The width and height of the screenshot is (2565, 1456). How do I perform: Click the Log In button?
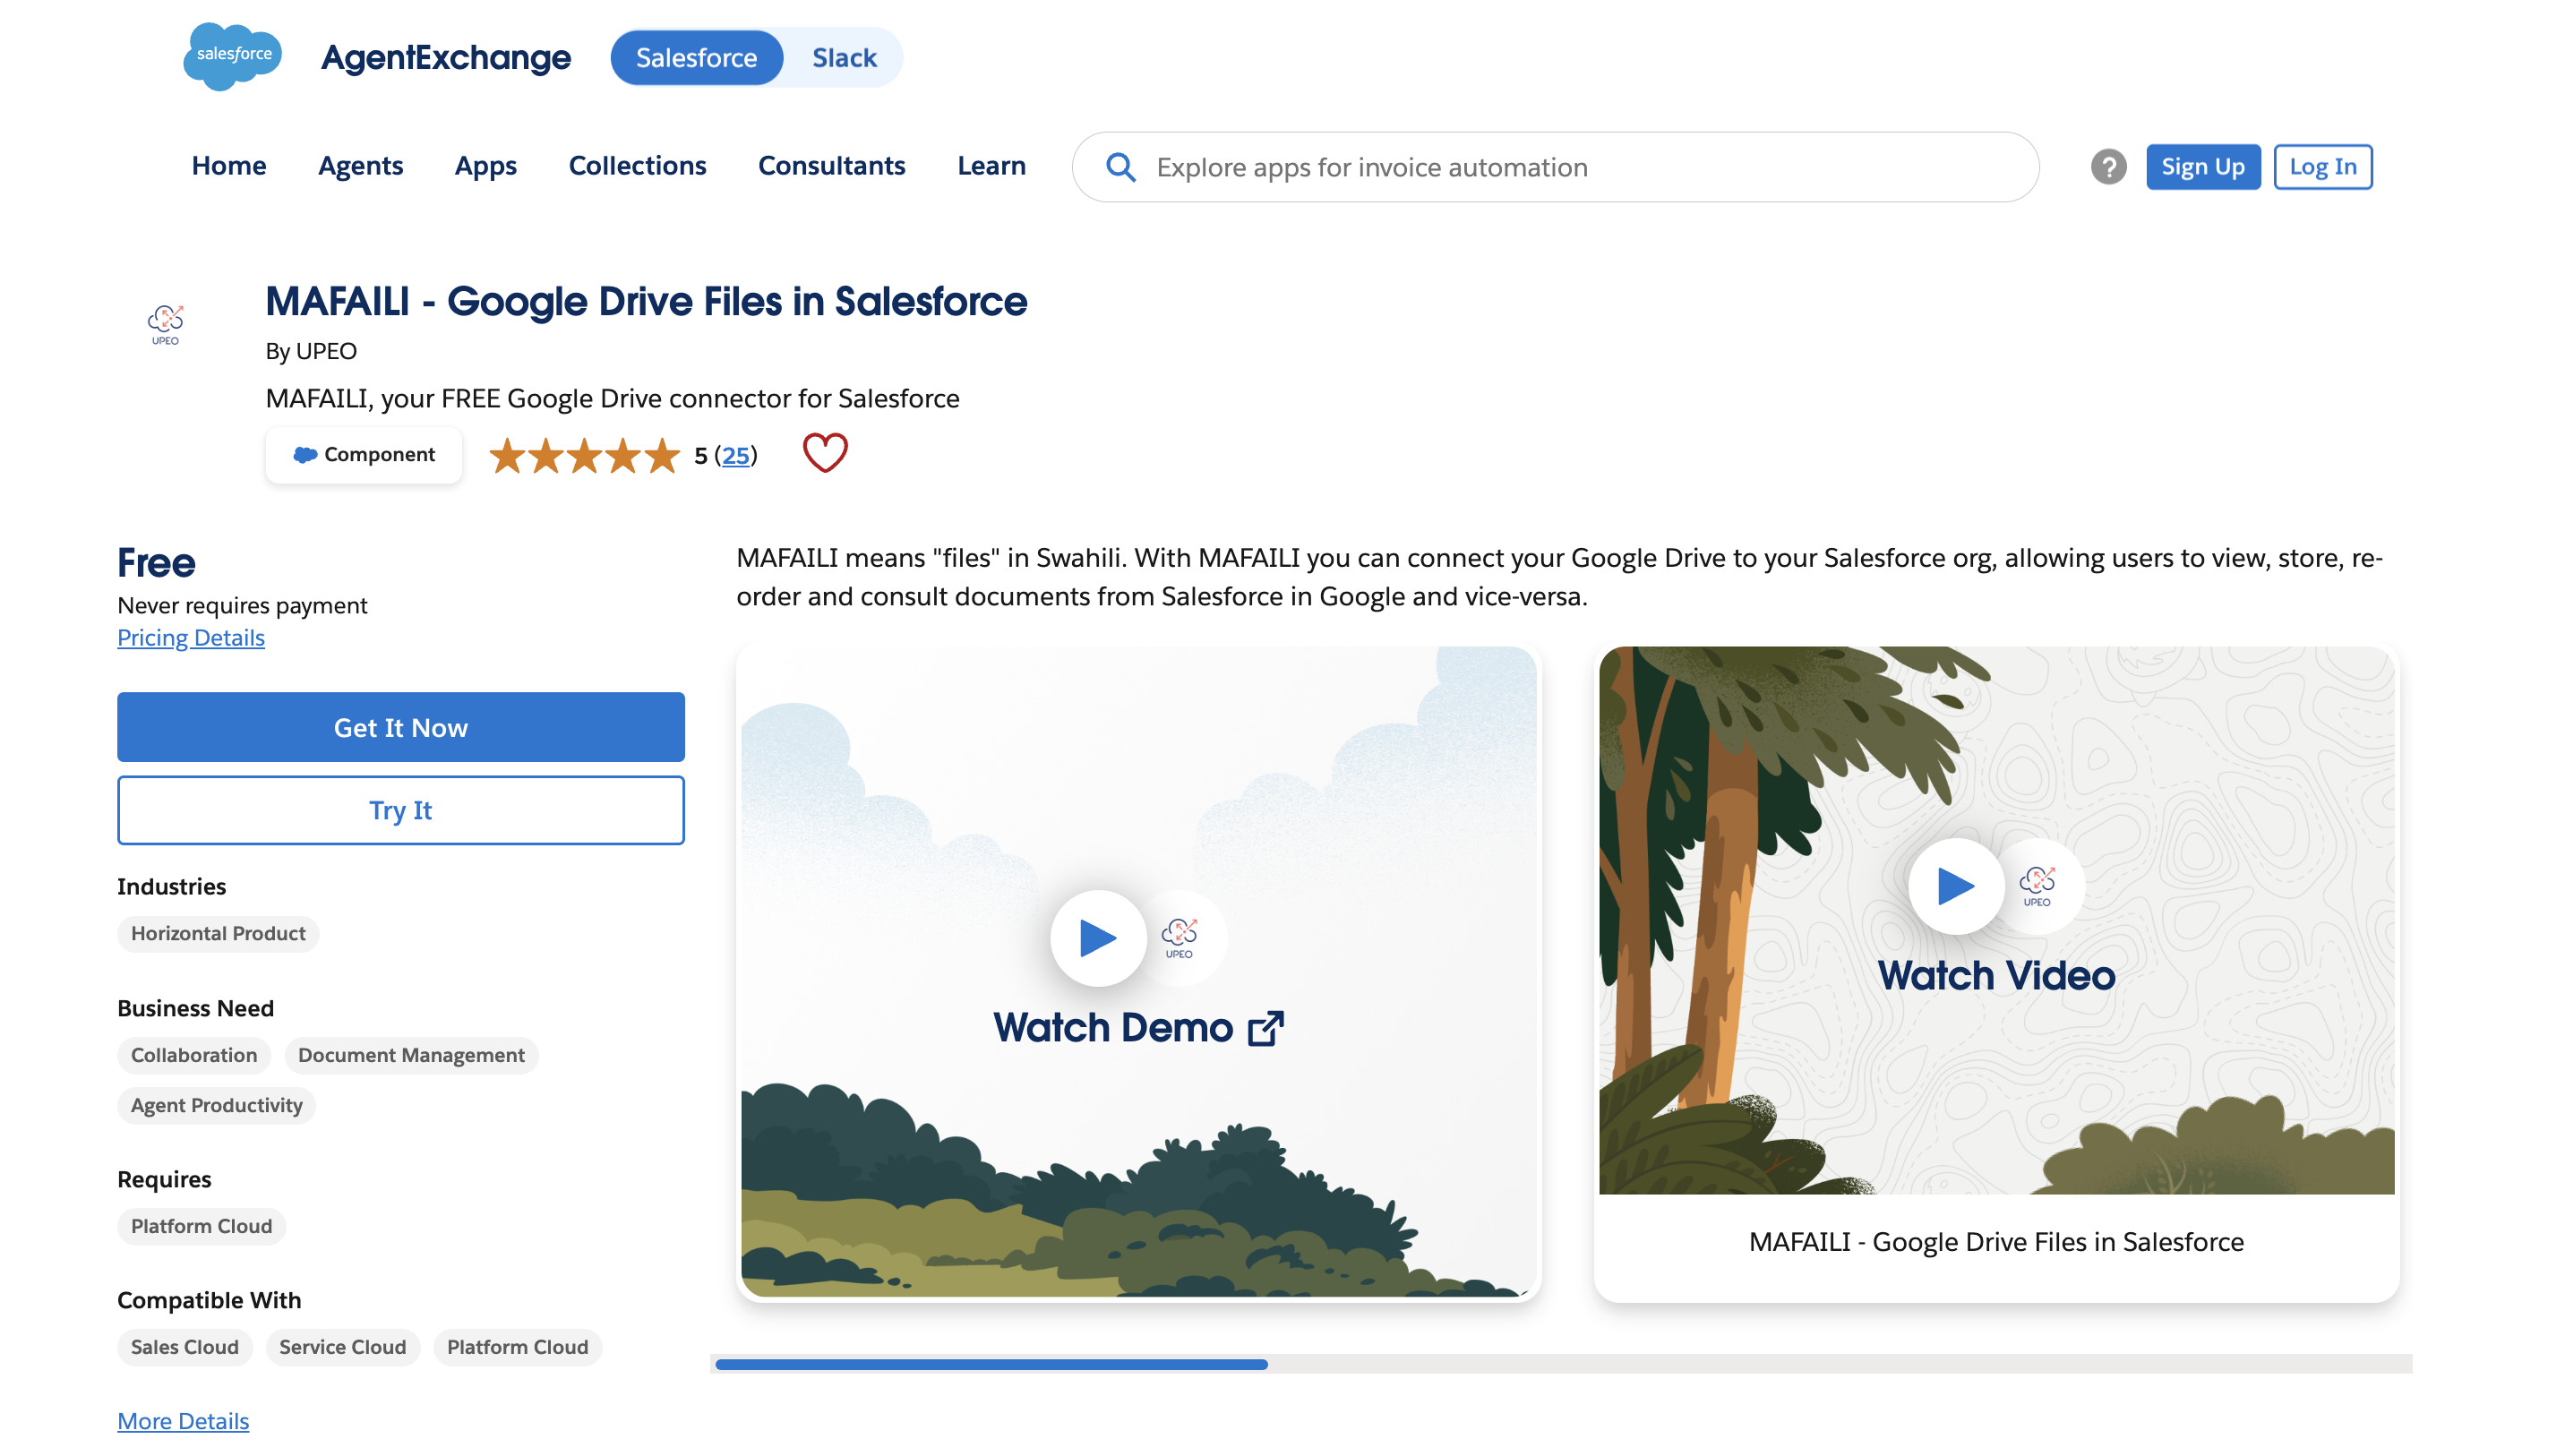click(x=2322, y=167)
